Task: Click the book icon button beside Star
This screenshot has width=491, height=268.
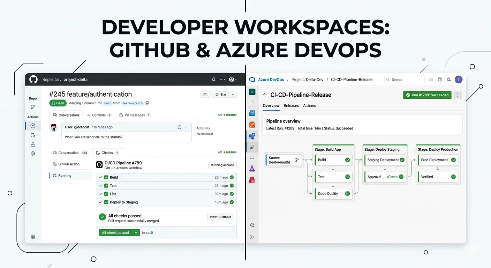Action: [x=205, y=95]
